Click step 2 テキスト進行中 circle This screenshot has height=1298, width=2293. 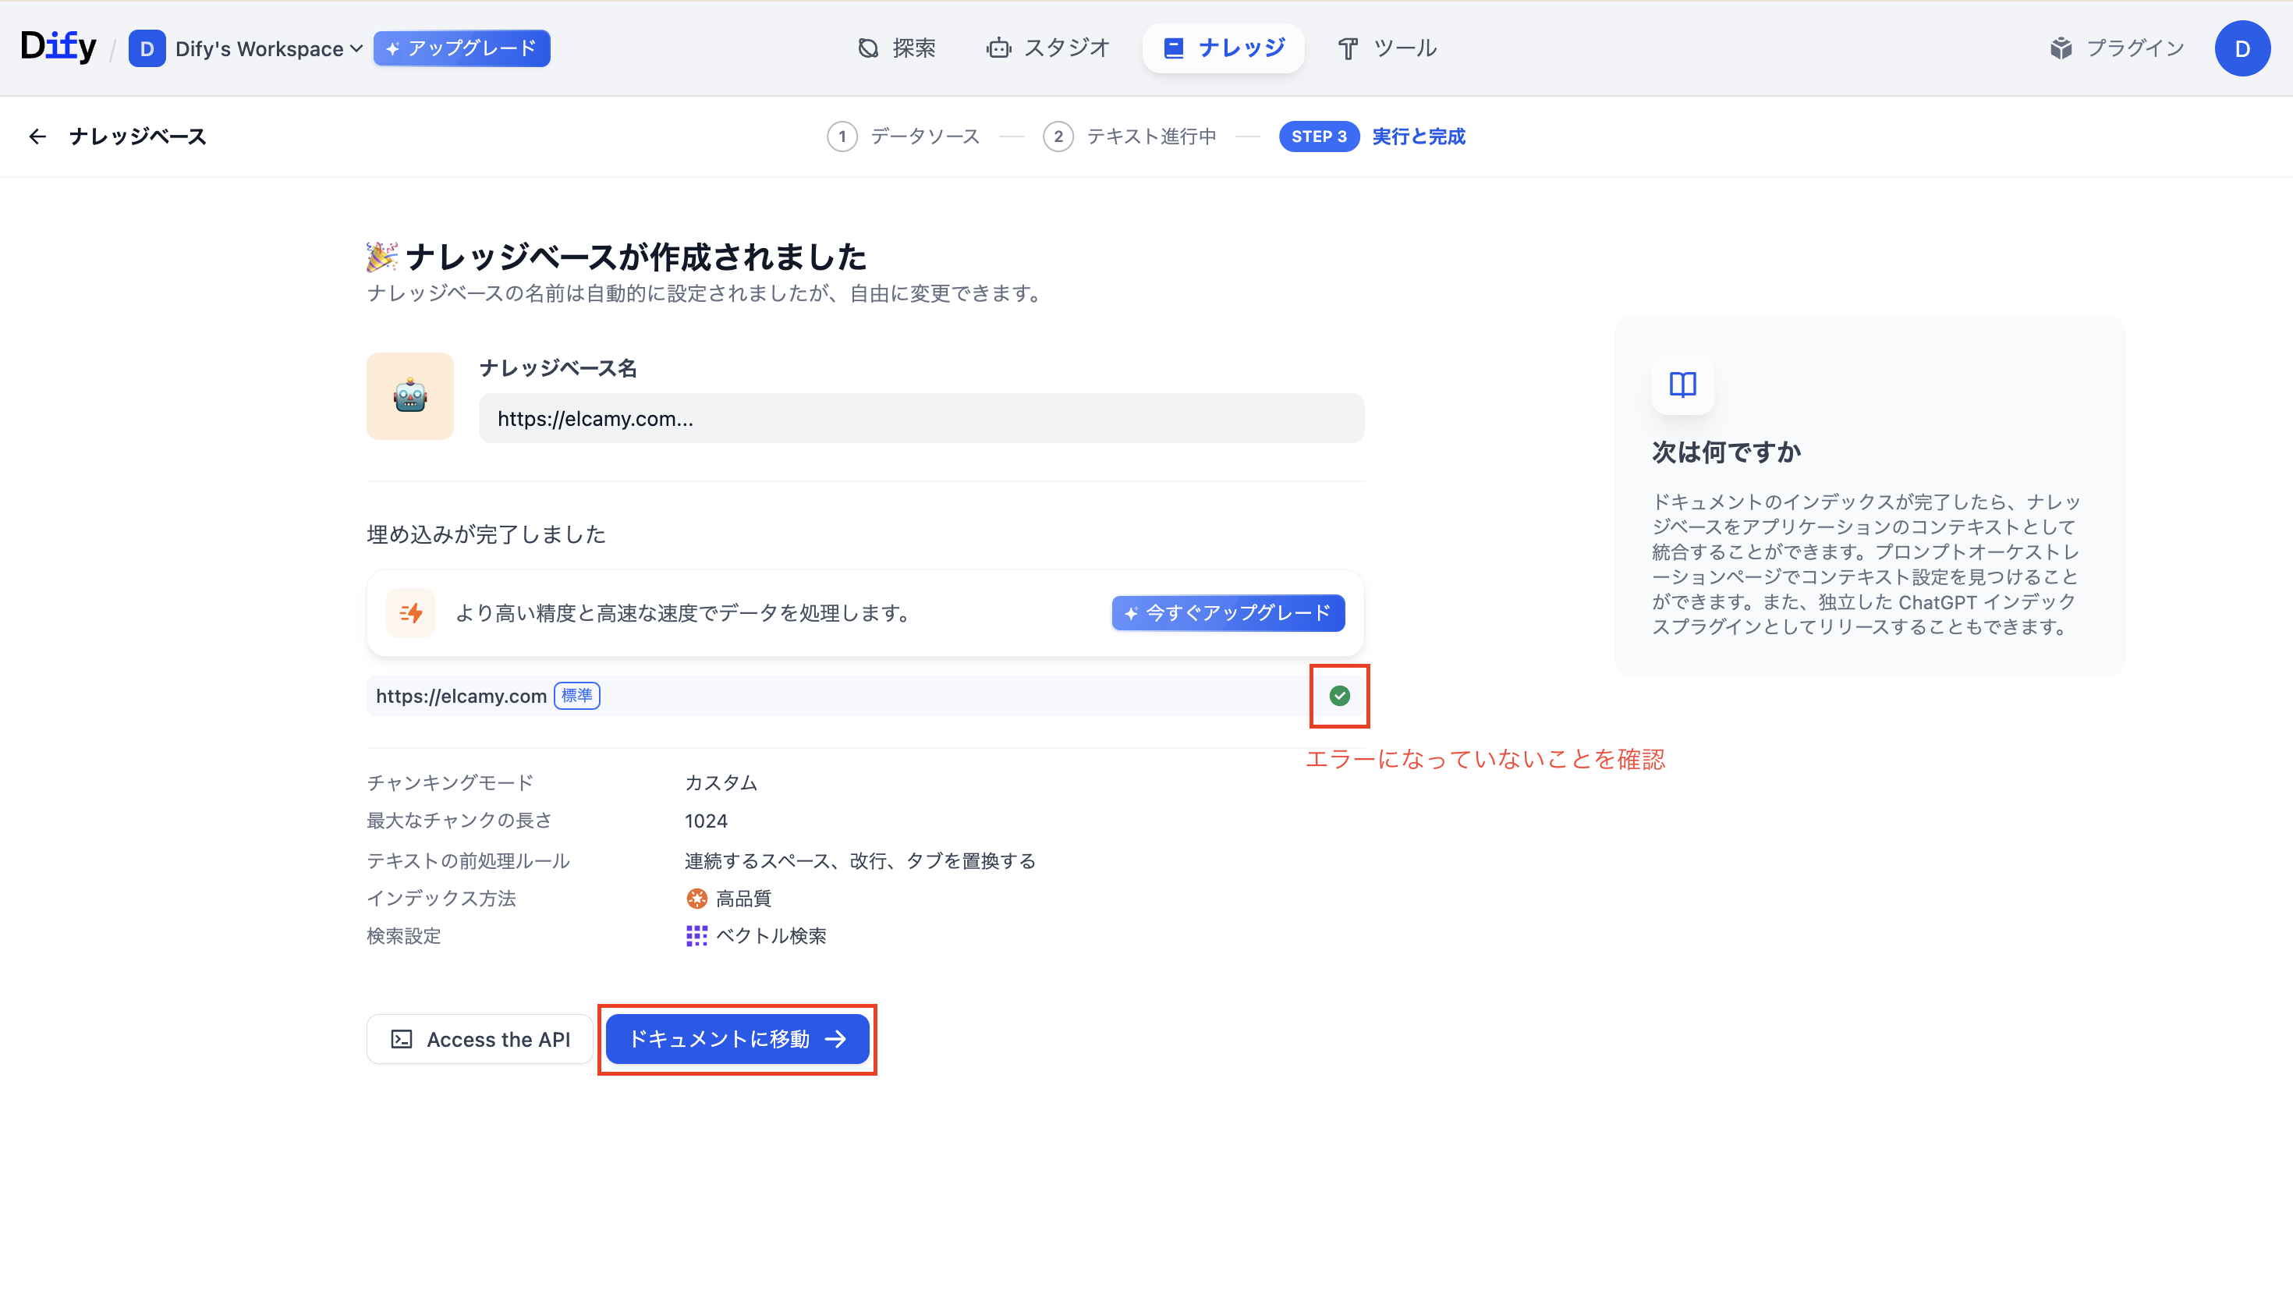pyautogui.click(x=1058, y=137)
